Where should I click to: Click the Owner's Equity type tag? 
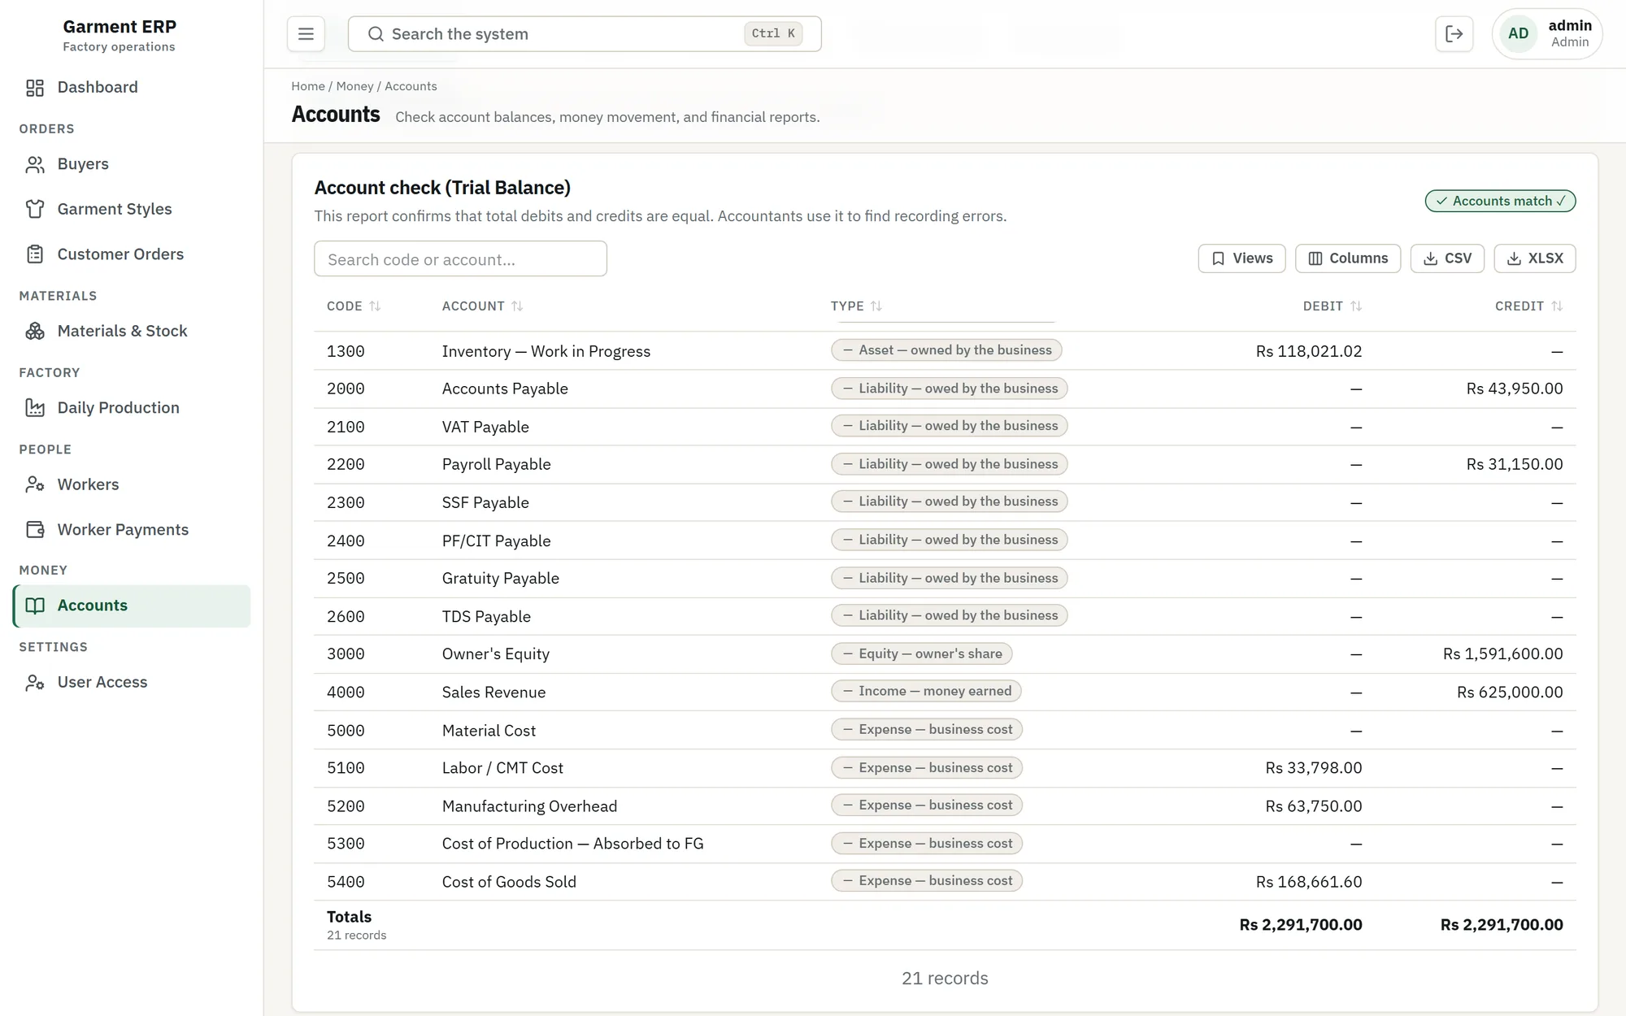click(x=921, y=654)
